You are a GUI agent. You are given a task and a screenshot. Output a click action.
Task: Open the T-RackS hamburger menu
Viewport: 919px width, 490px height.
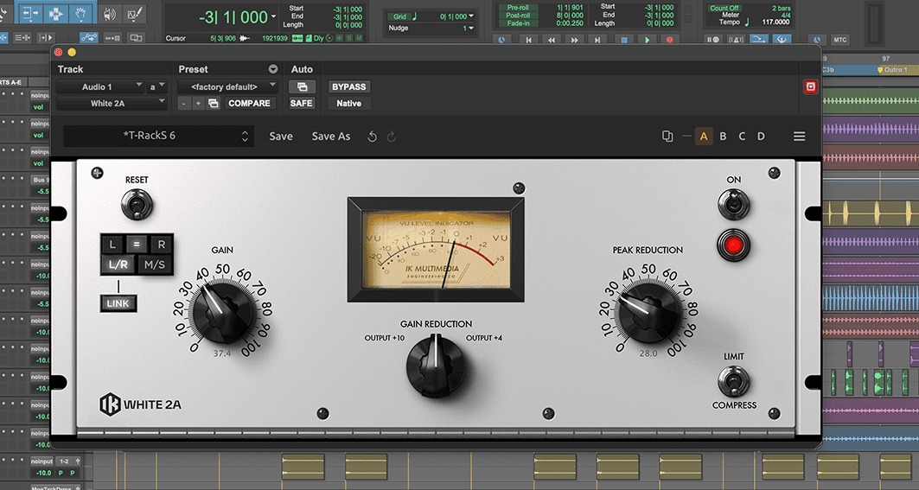point(799,137)
